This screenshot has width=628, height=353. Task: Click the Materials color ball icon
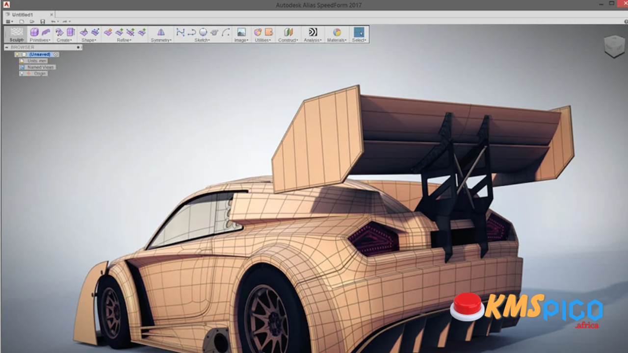[x=337, y=32]
